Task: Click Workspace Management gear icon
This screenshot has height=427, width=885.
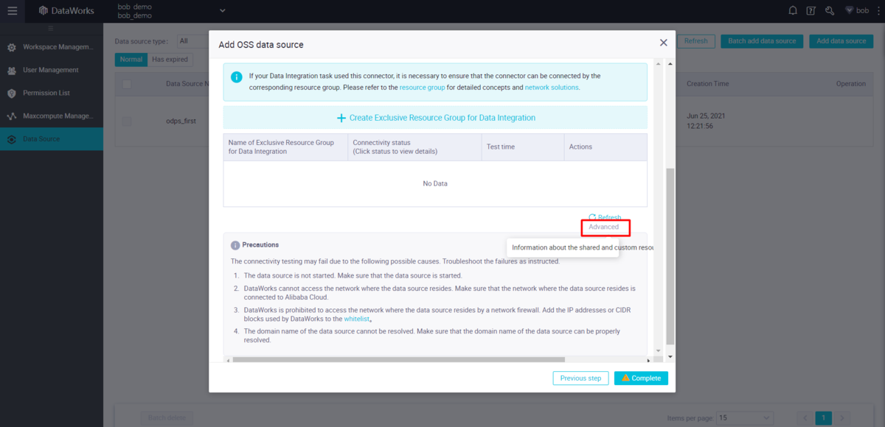Action: pos(11,47)
